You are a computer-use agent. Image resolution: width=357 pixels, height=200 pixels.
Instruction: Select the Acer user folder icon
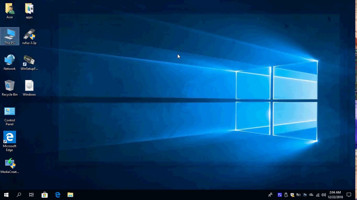tap(10, 11)
